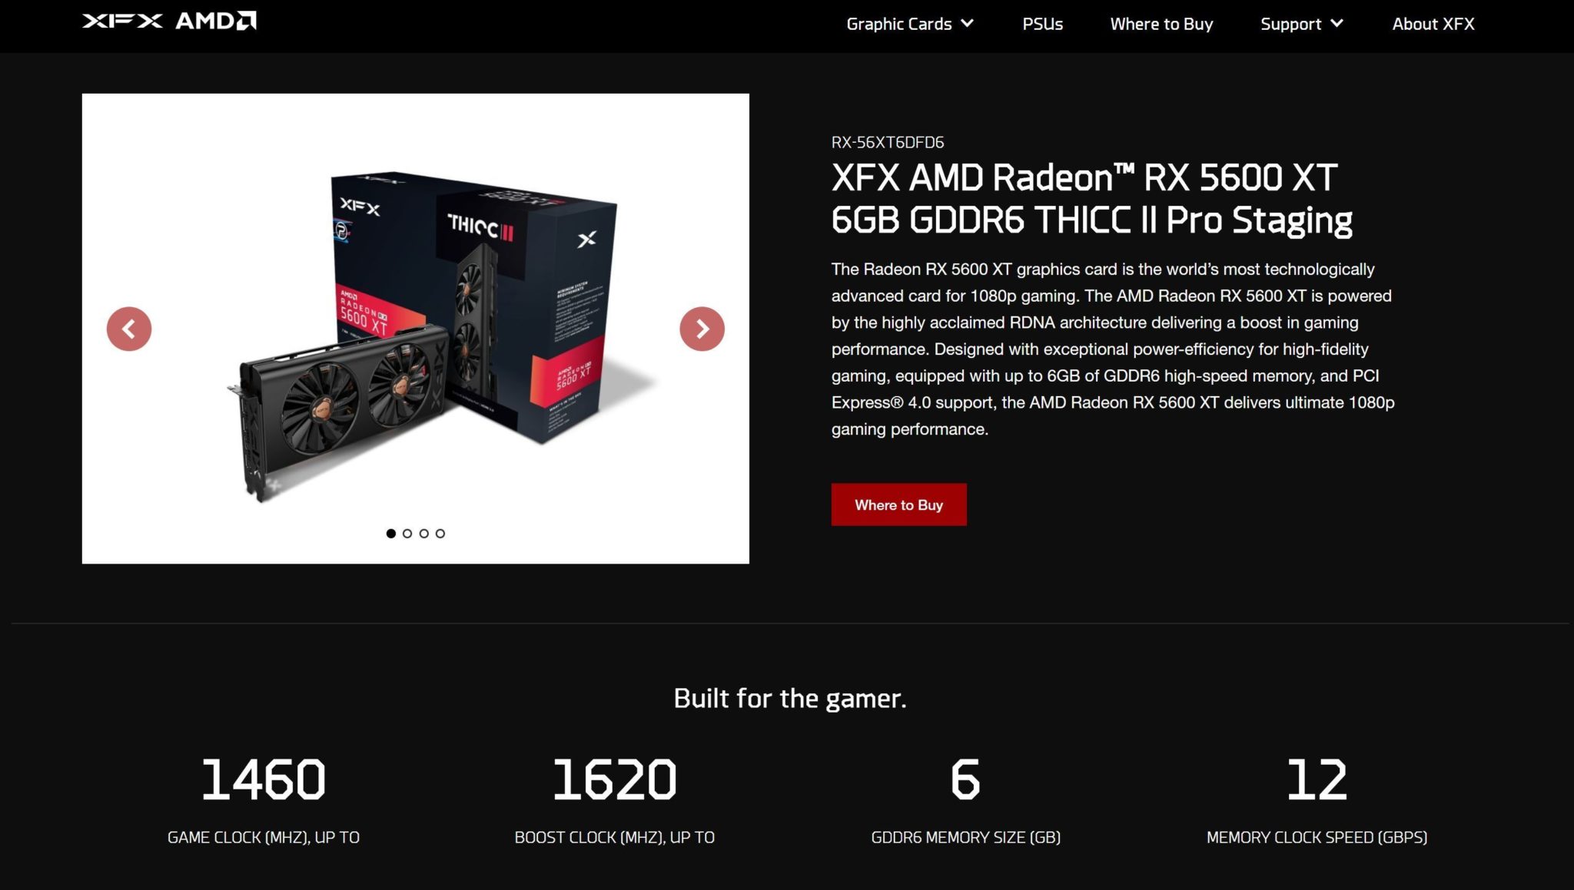Click the XFX logo in header
This screenshot has width=1574, height=890.
(x=122, y=21)
